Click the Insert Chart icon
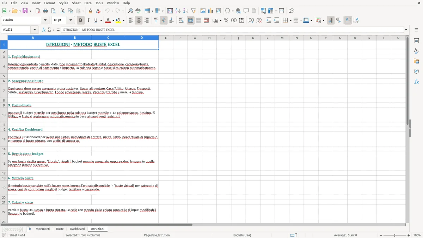423x238 pixels. (211, 11)
